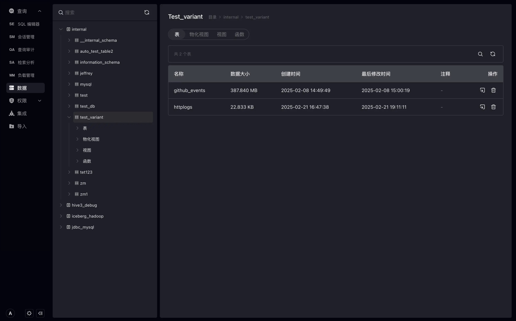Toggle theme with the sun icon

[29, 313]
